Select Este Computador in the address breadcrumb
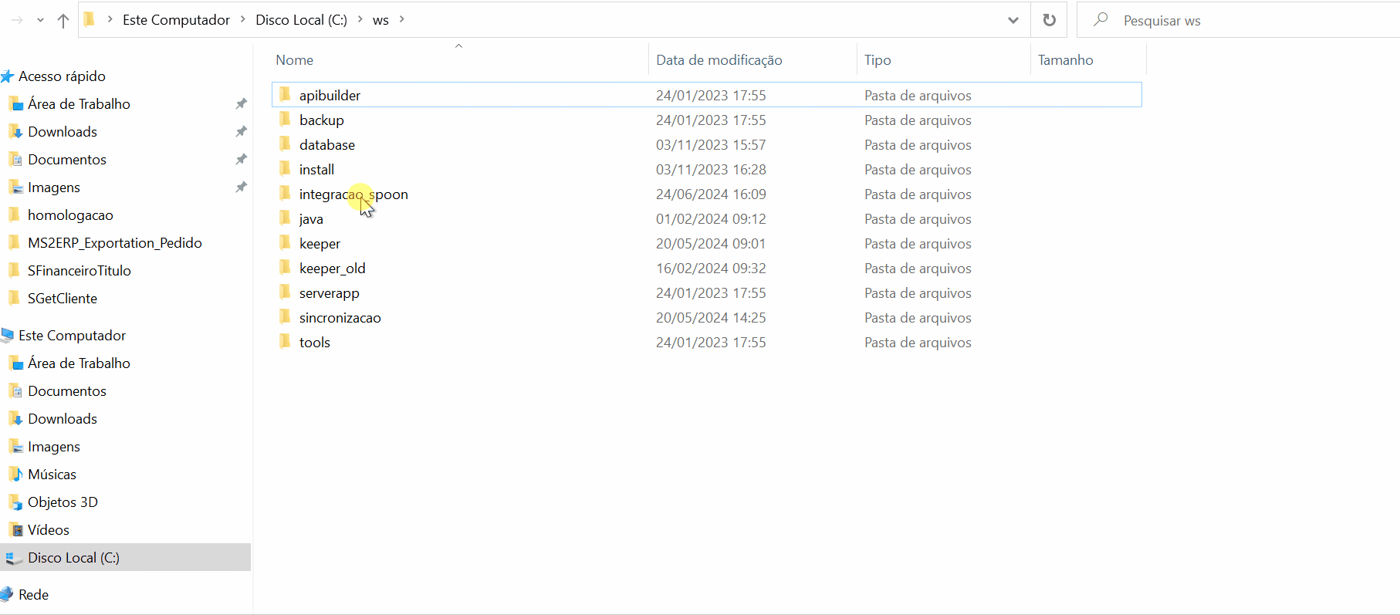The height and width of the screenshot is (615, 1400). tap(176, 20)
